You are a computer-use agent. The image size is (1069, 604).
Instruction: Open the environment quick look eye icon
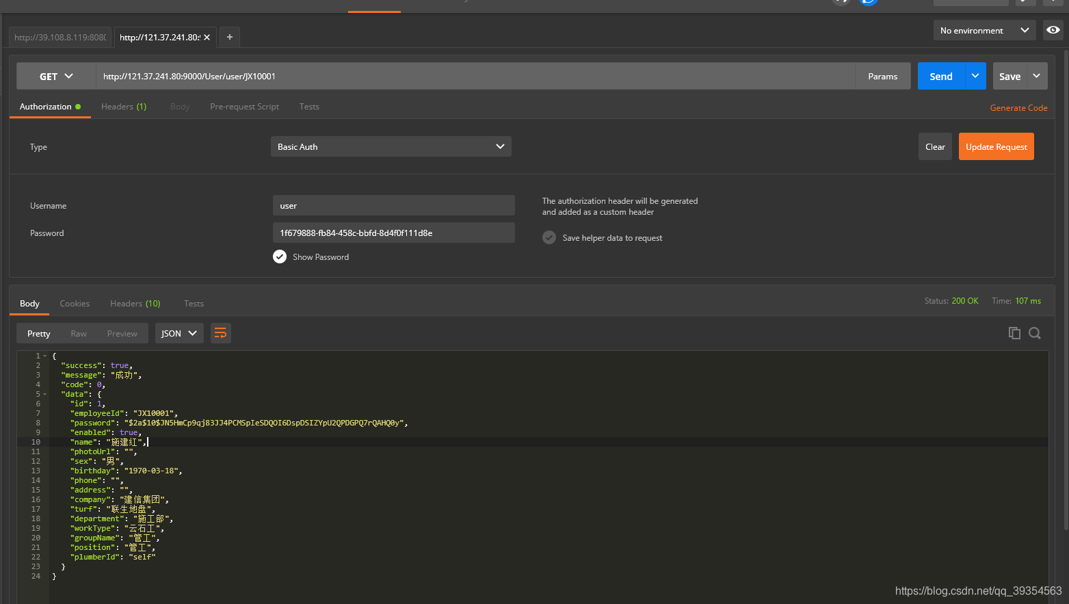point(1053,30)
